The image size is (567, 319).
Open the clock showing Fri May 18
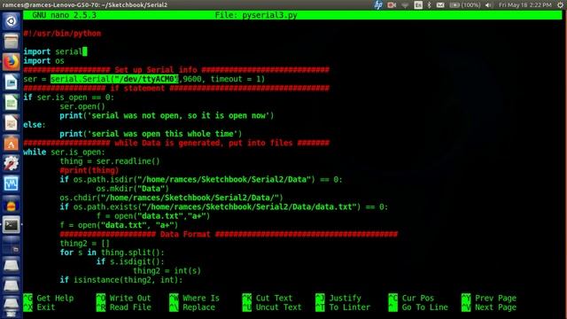pyautogui.click(x=524, y=4)
